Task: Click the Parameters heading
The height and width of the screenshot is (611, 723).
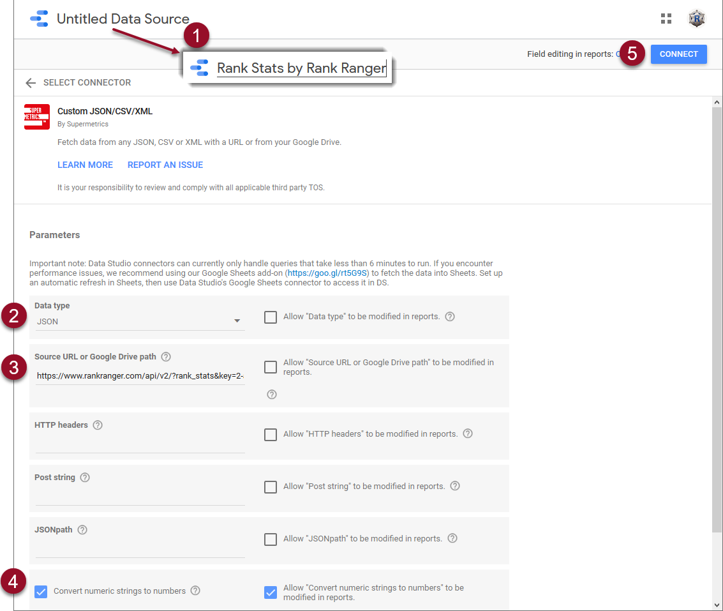Action: (x=54, y=235)
